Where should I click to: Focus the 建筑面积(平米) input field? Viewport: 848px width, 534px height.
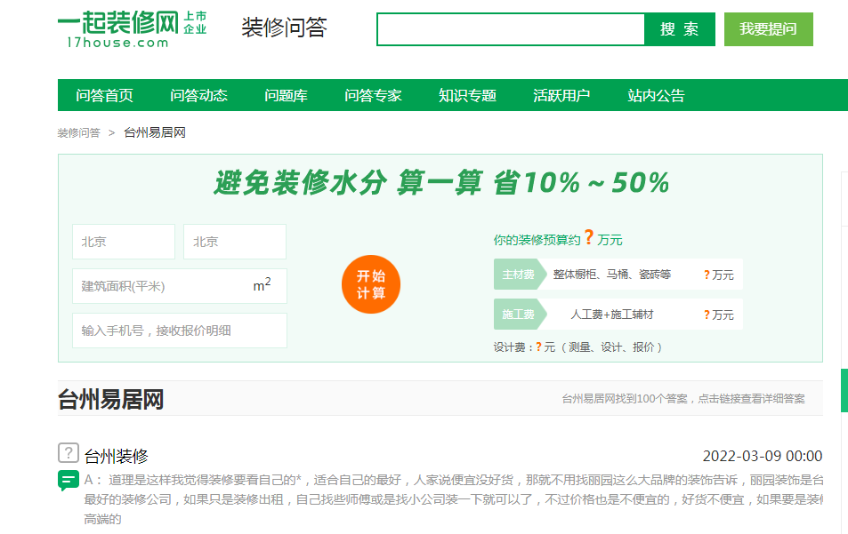tap(180, 286)
